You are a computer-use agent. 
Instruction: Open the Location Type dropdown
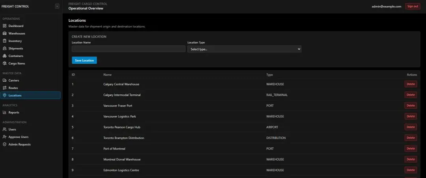pos(244,49)
